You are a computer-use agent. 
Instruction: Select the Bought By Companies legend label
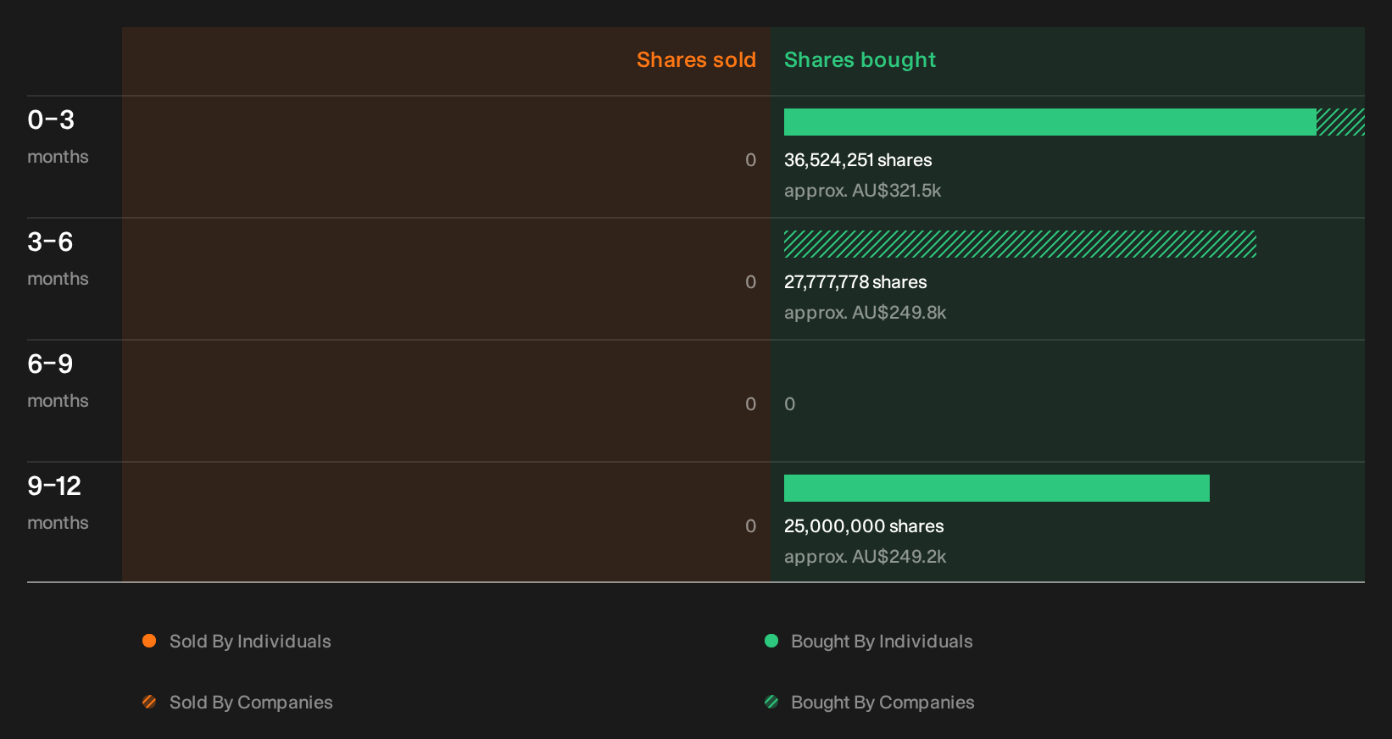pos(883,703)
